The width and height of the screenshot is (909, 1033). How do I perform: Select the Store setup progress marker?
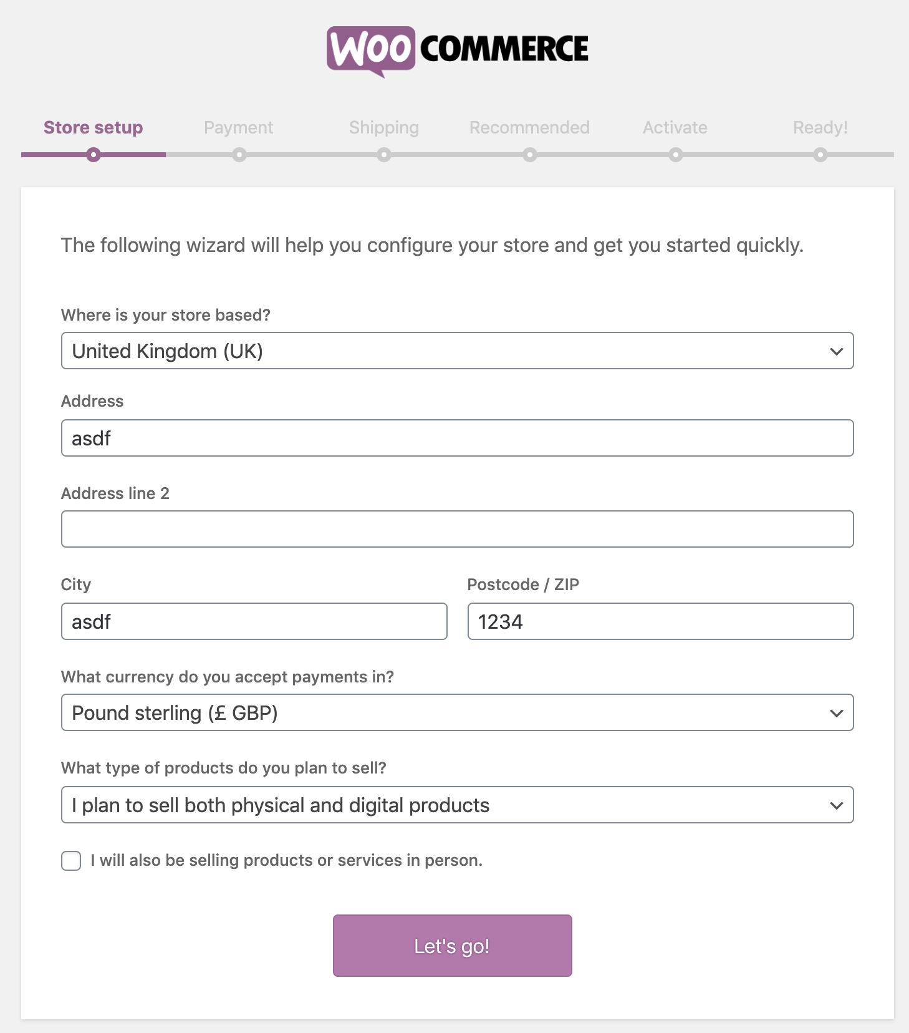coord(92,156)
